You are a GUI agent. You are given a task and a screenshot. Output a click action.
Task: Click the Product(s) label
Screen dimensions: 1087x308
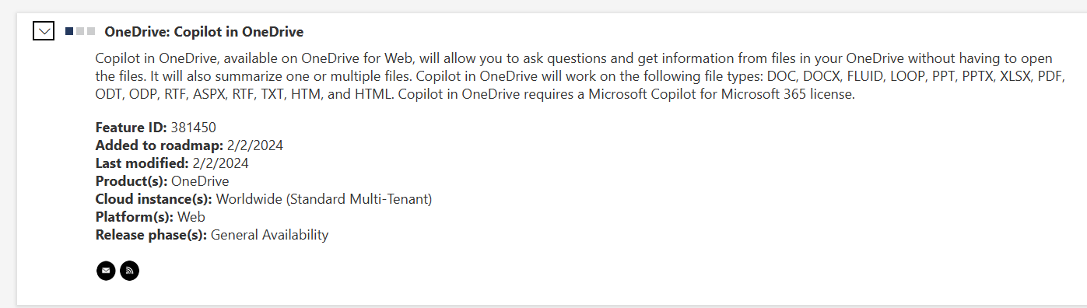[131, 181]
